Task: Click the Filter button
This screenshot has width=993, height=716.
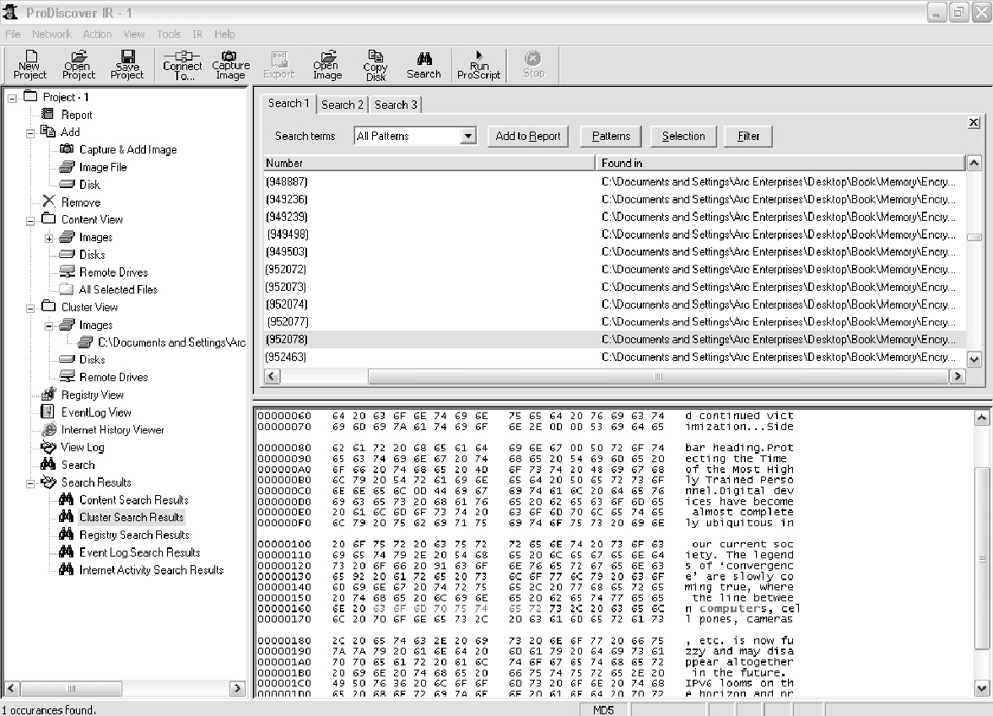Action: [x=748, y=136]
